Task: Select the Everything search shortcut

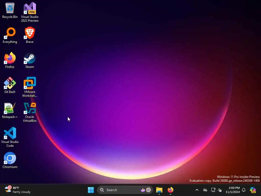Action: click(x=10, y=35)
